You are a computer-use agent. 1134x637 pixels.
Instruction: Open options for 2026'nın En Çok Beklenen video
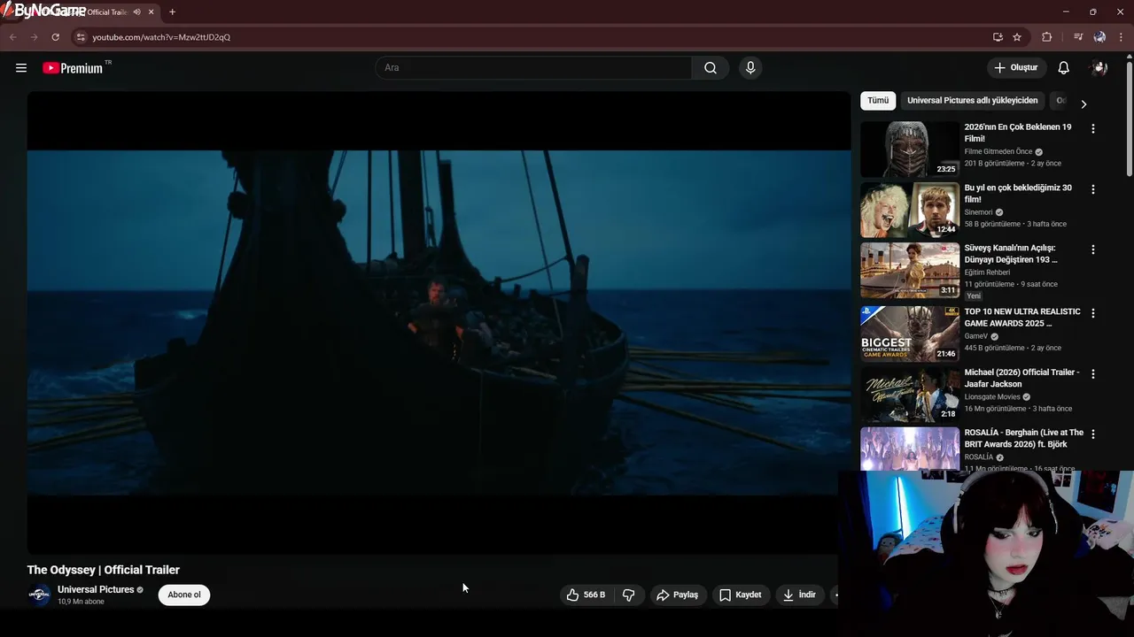[1092, 128]
